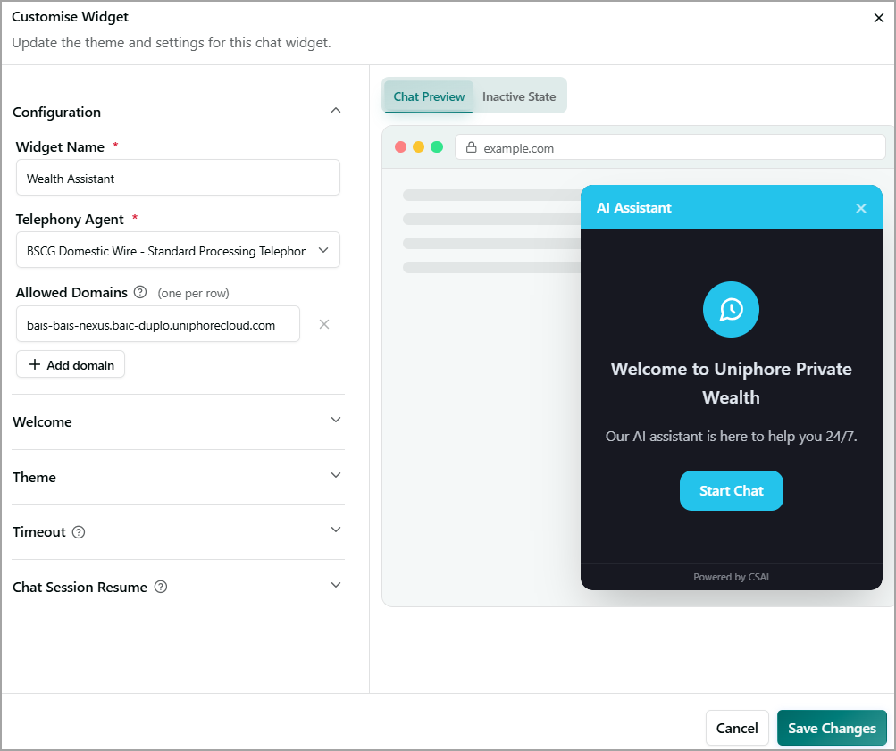Image resolution: width=896 pixels, height=751 pixels.
Task: Switch to the Chat Preview tab
Action: coord(429,96)
